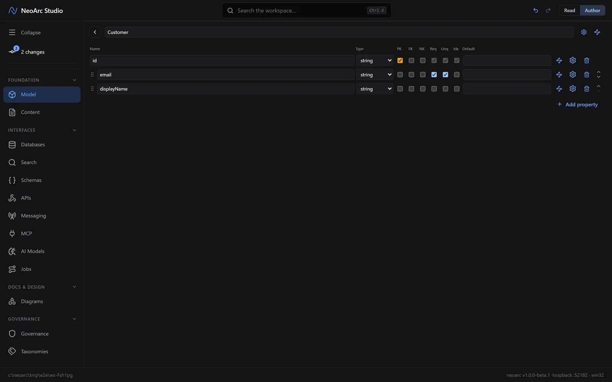
Task: Open Customer entity settings gear
Action: click(584, 32)
